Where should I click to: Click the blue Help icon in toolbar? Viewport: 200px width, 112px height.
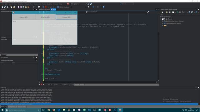(x=103, y=7)
